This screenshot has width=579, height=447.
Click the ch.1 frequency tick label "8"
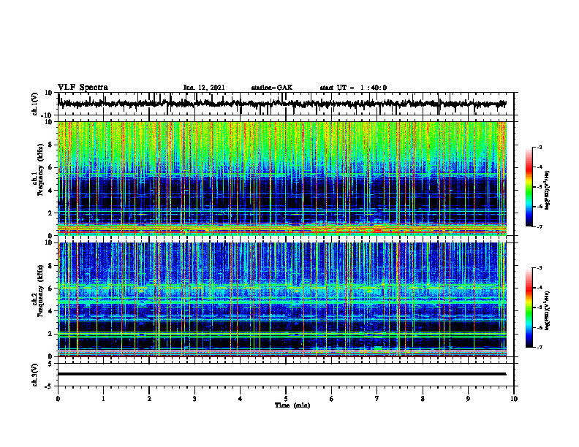click(x=50, y=145)
